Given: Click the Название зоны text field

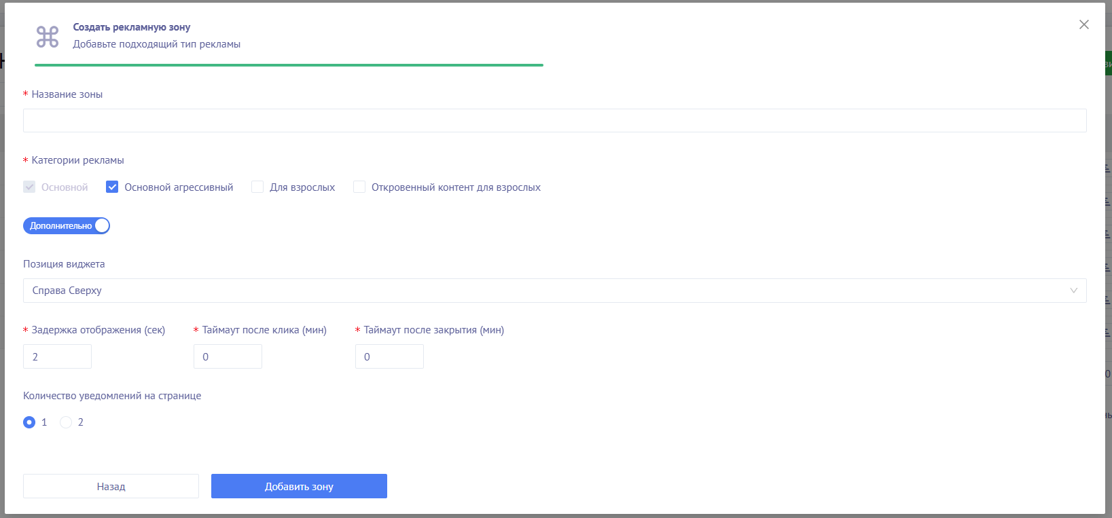Looking at the screenshot, I should 554,121.
